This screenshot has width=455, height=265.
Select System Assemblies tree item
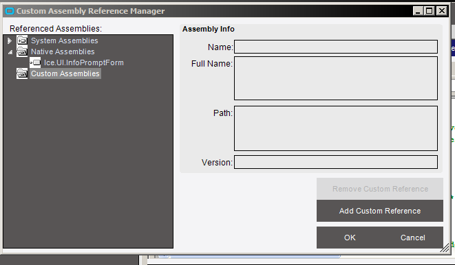[65, 41]
